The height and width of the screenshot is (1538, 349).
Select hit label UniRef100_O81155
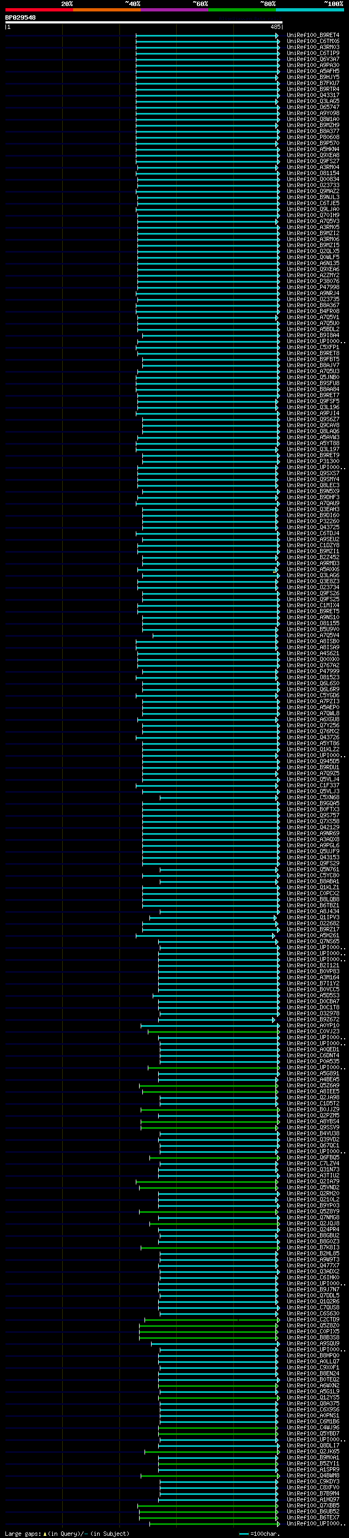(313, 623)
